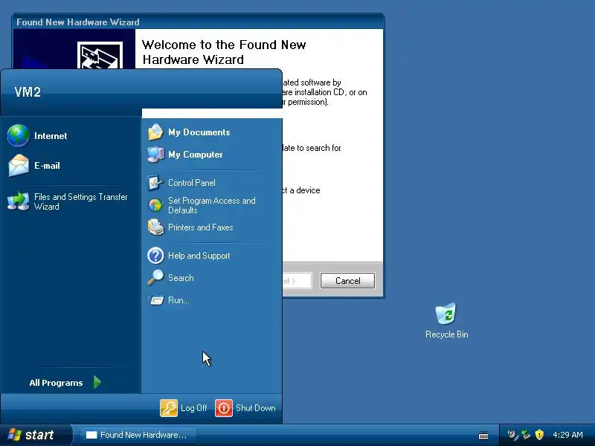The height and width of the screenshot is (446, 595).
Task: Select Set Program Access and Defaults text
Action: click(x=212, y=205)
